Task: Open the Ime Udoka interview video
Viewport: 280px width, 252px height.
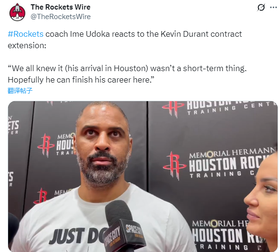Action: (143, 177)
